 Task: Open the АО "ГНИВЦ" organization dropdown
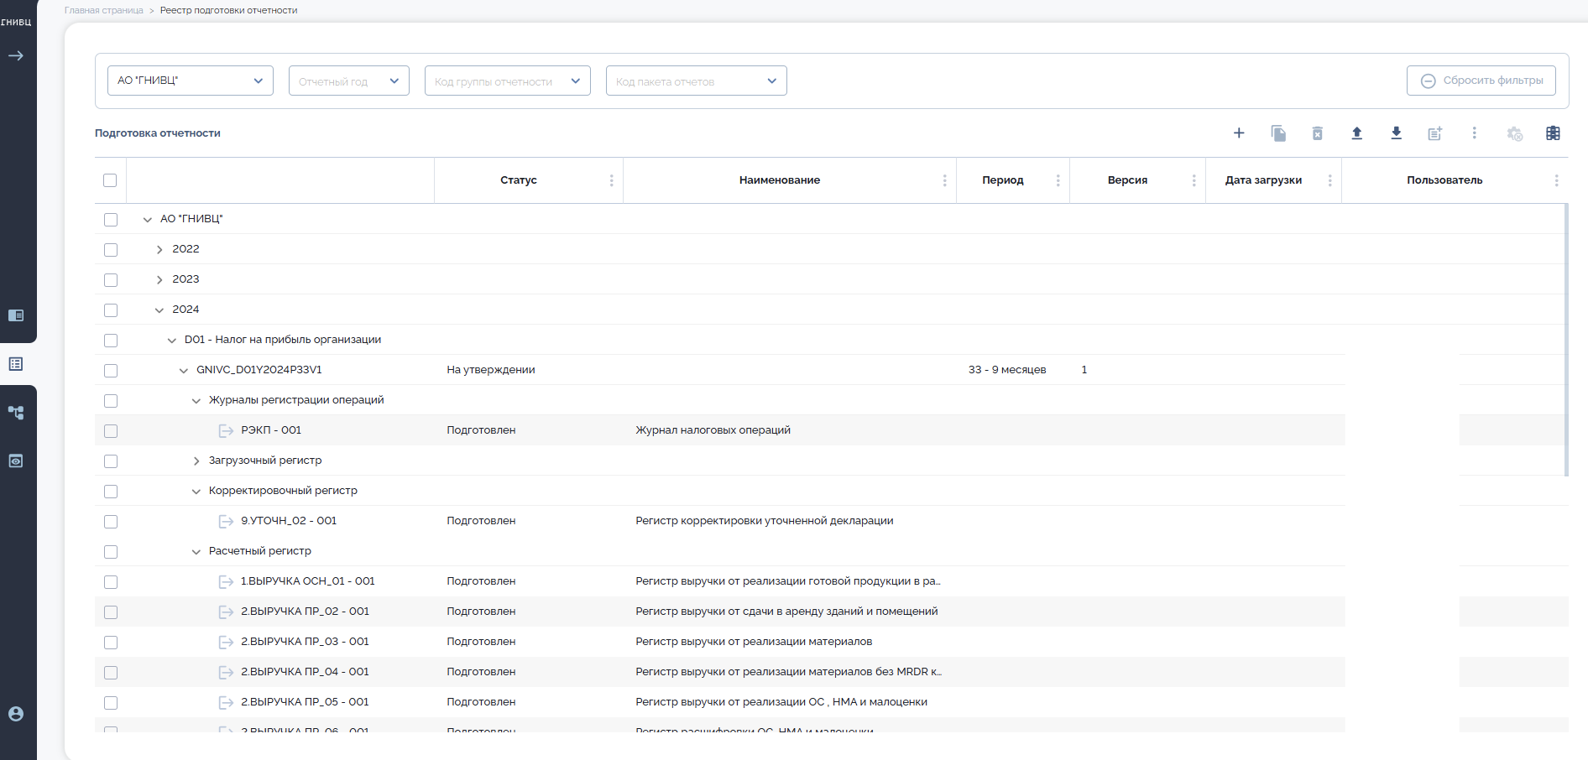point(191,81)
